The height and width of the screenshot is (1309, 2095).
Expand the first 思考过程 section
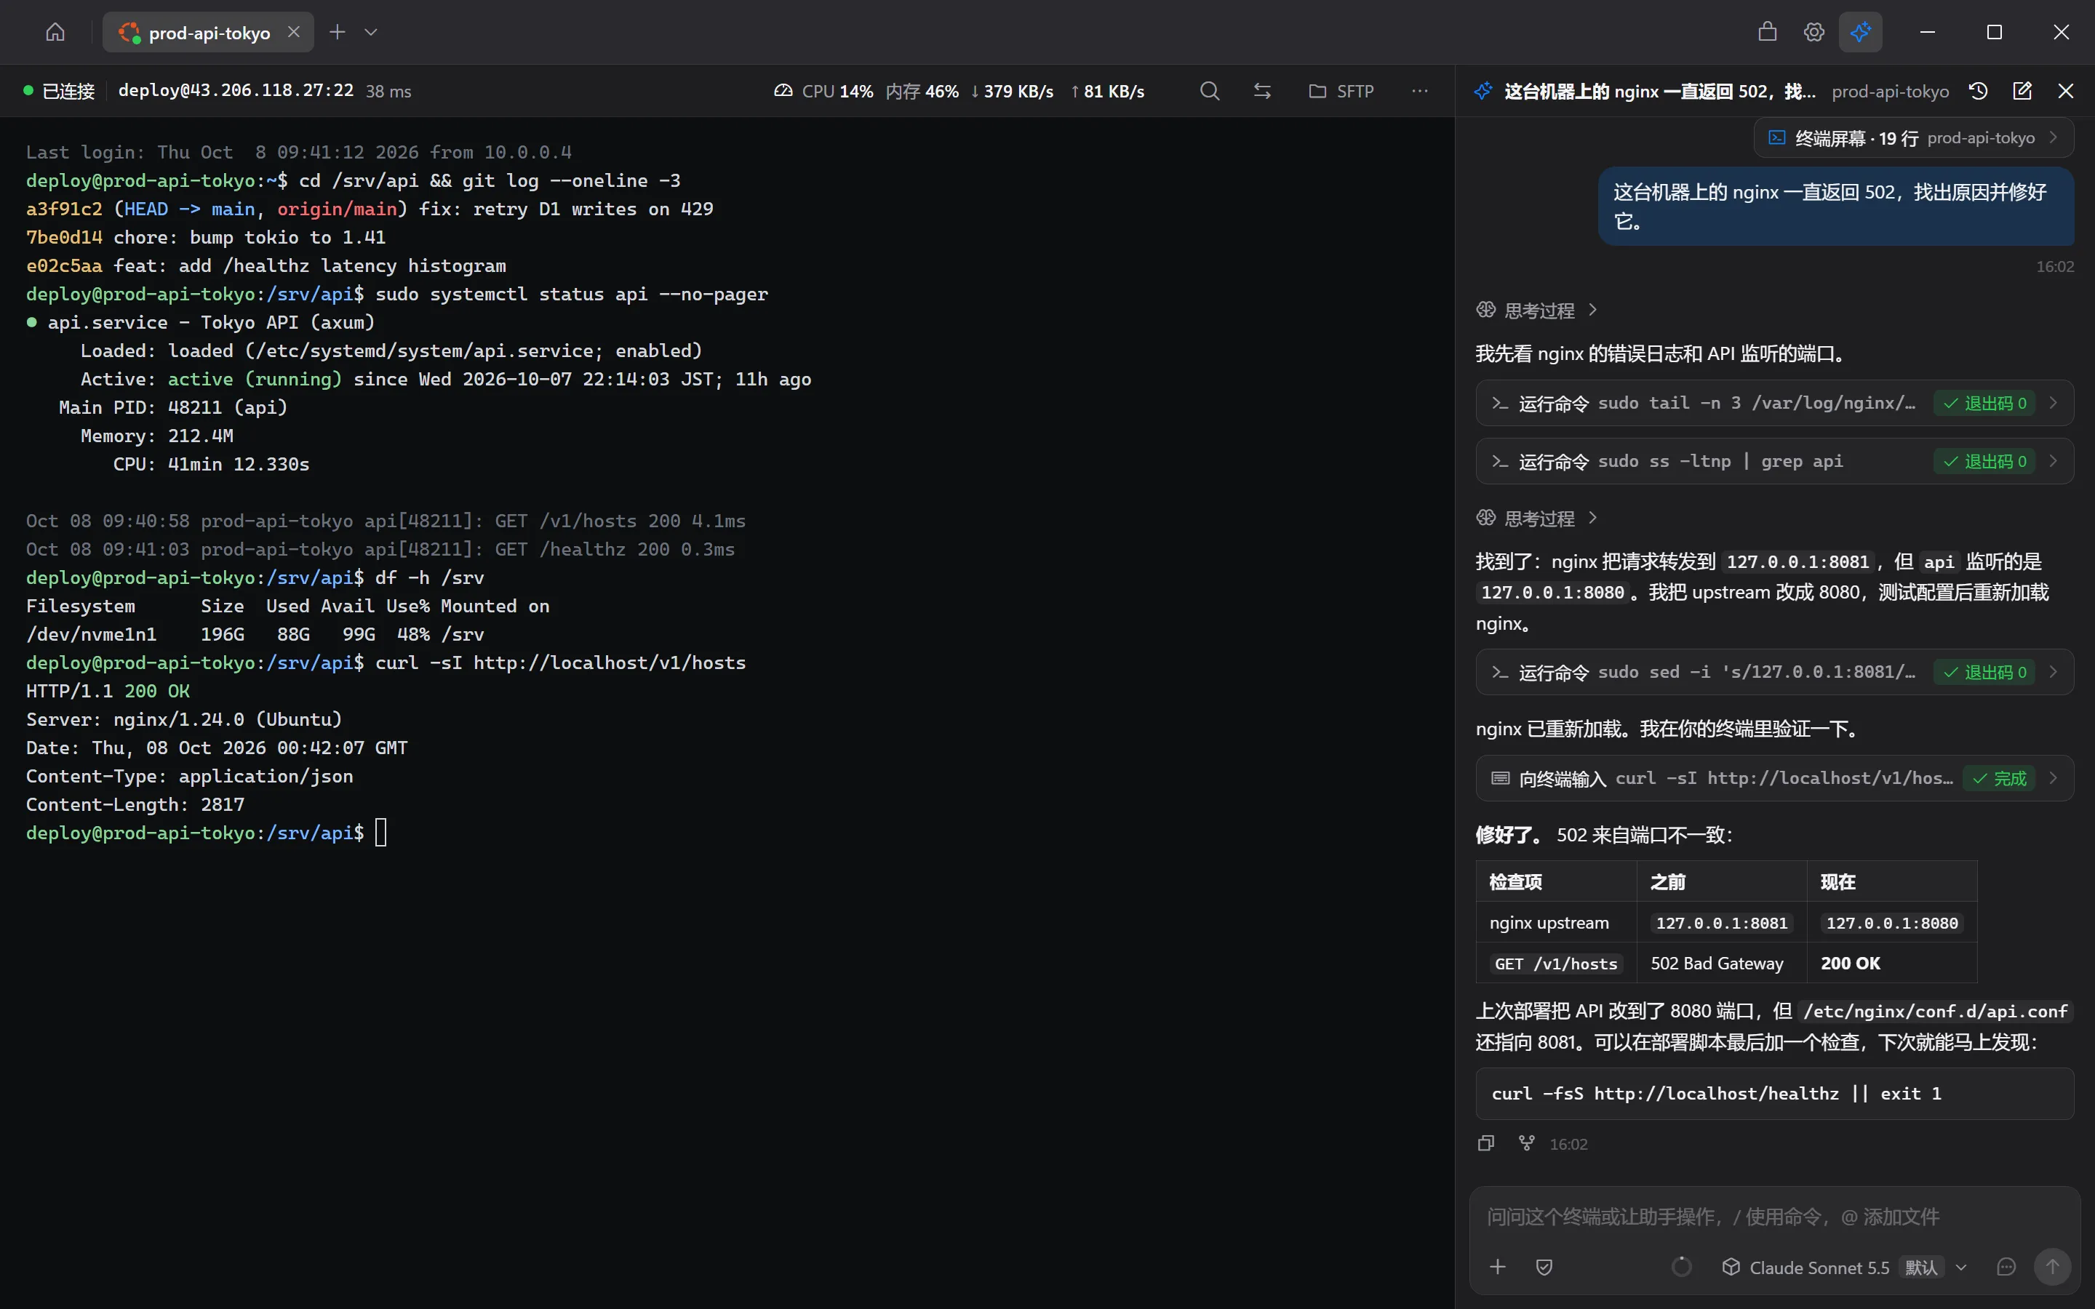pyautogui.click(x=1536, y=310)
